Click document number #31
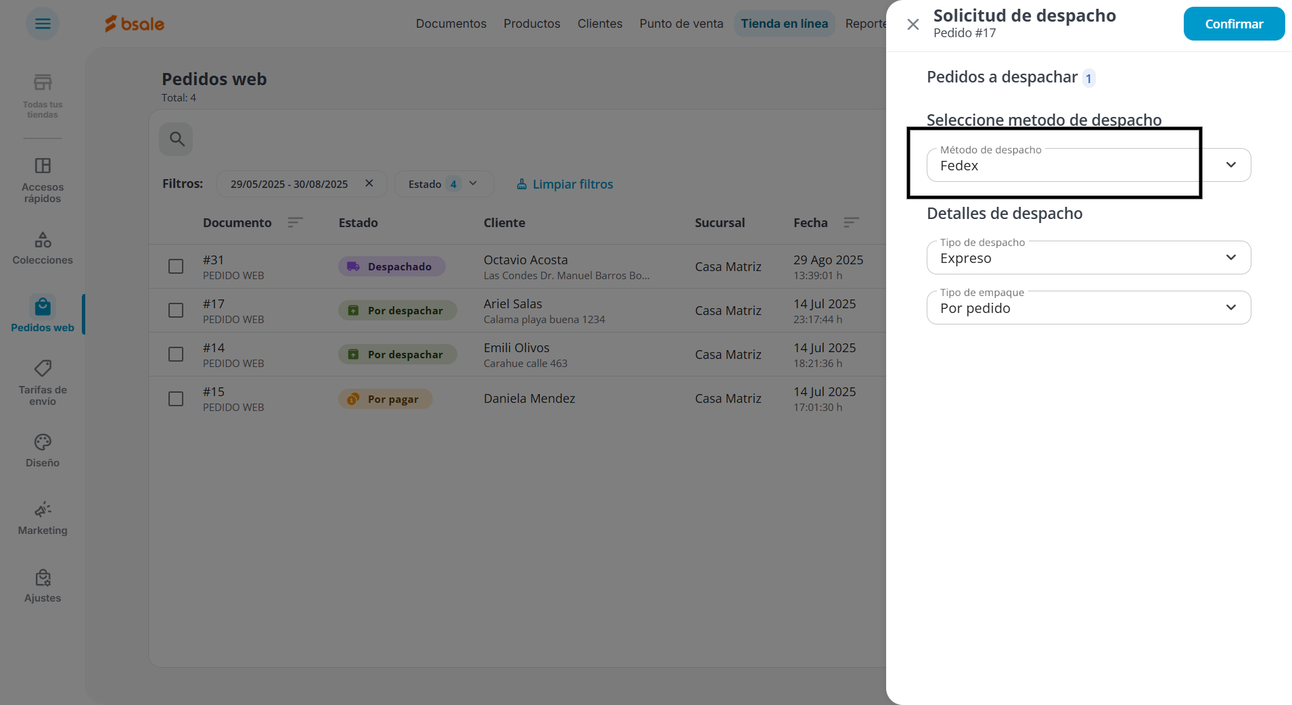 point(213,260)
